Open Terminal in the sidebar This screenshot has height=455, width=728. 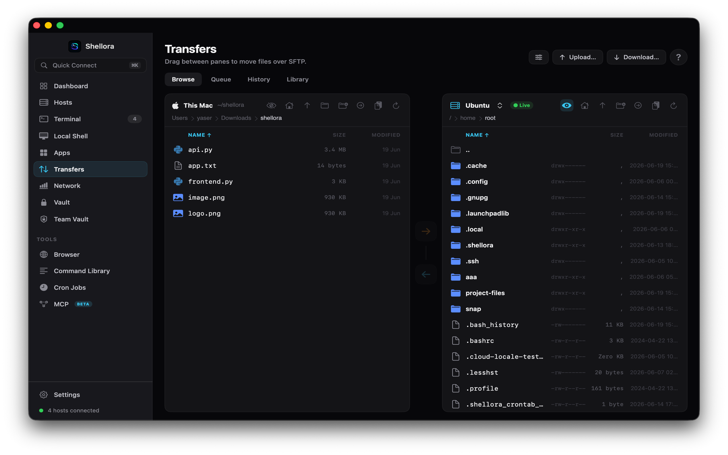pos(90,119)
